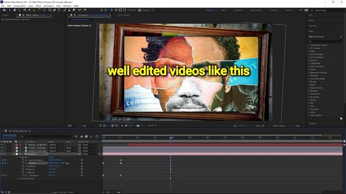Open the Active Camera view dropdown
This screenshot has width=346, height=194.
[281, 126]
